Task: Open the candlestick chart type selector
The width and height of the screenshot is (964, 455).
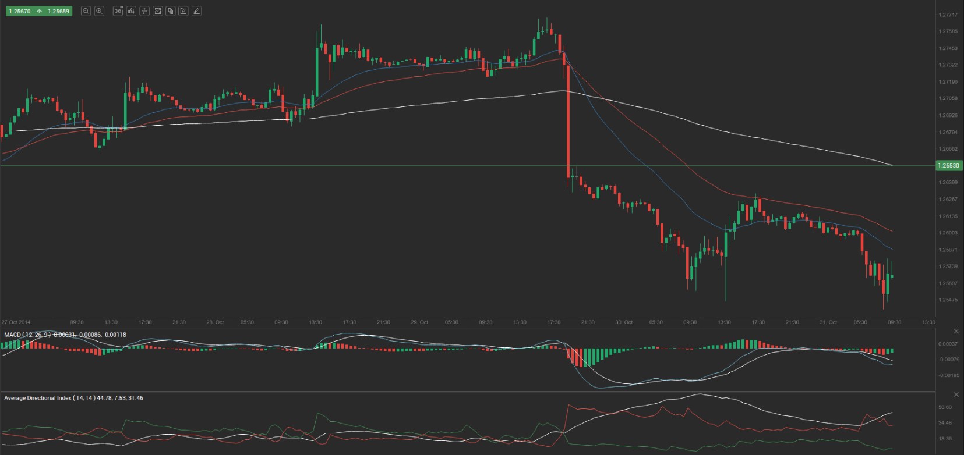Action: click(131, 11)
